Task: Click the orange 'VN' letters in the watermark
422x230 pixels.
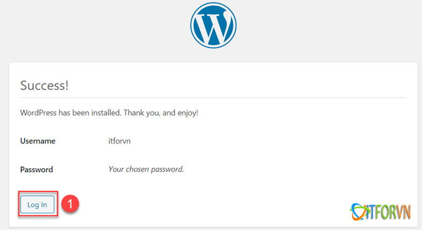Action: [404, 212]
